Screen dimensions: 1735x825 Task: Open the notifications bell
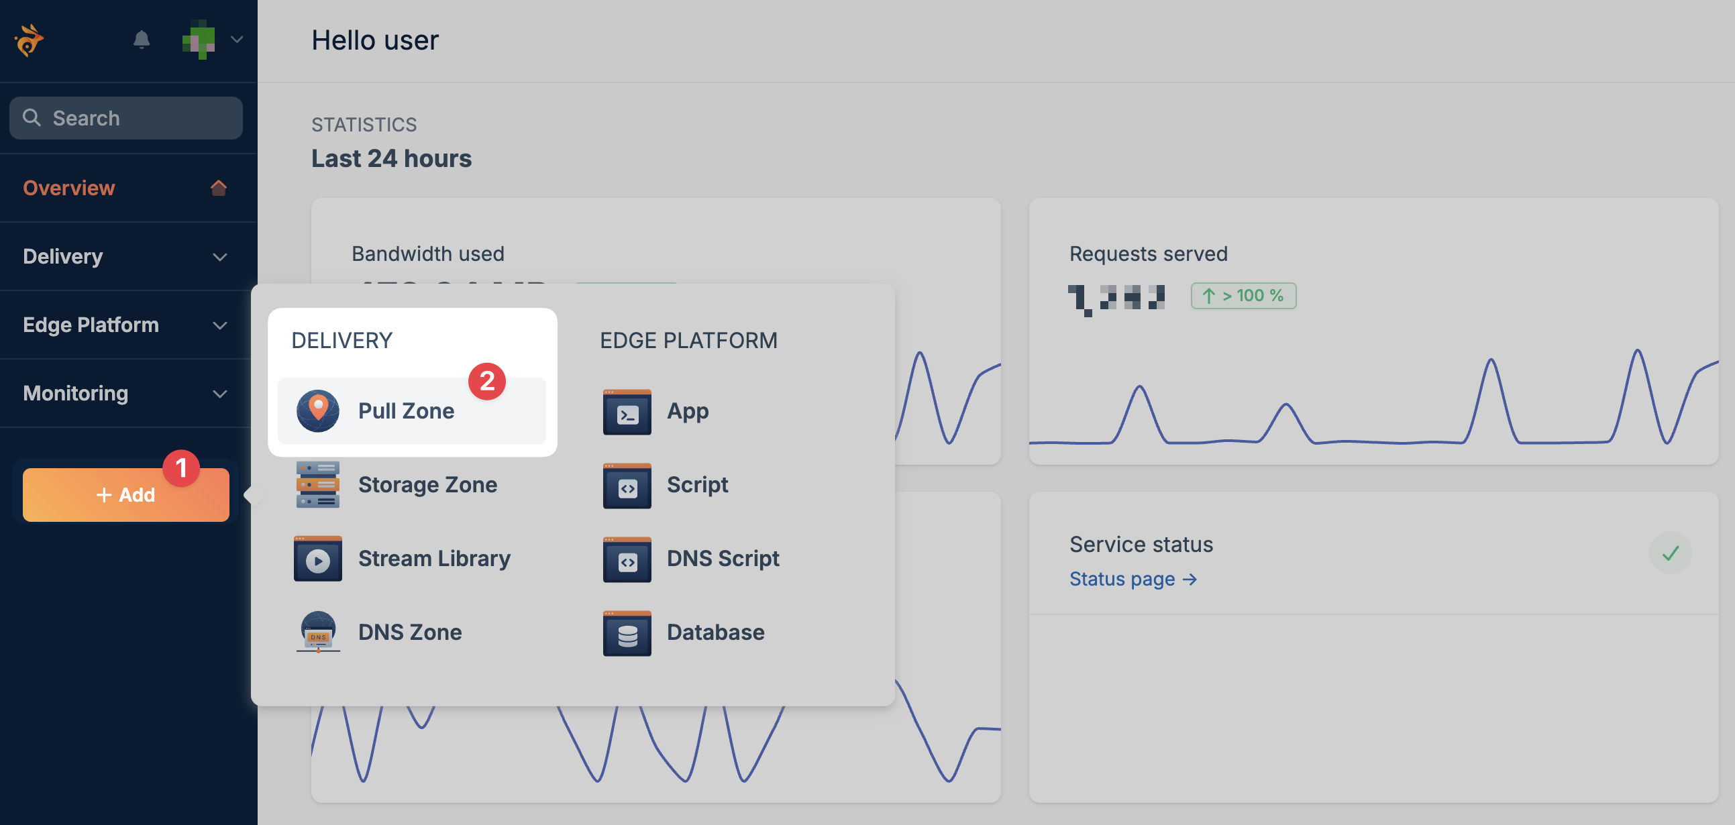click(142, 40)
